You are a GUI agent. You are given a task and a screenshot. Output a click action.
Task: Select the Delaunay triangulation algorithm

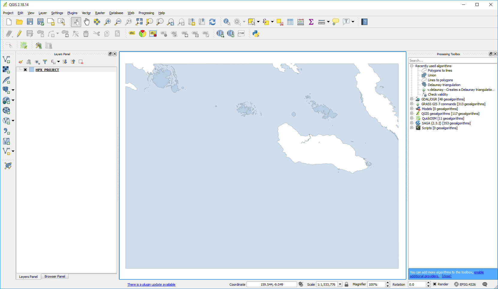444,85
